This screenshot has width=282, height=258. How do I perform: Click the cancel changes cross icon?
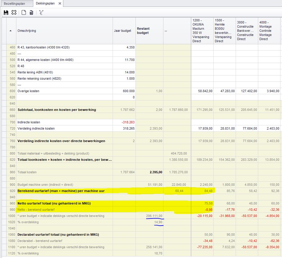[14, 12]
